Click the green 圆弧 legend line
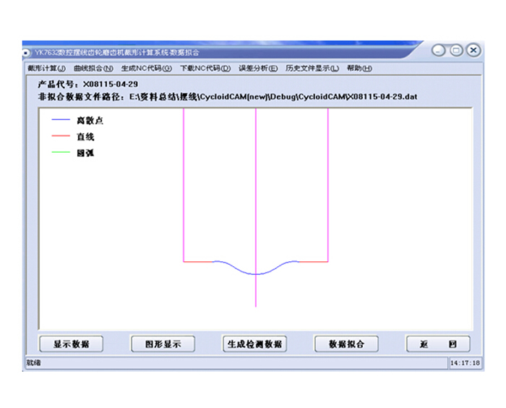 (x=61, y=153)
